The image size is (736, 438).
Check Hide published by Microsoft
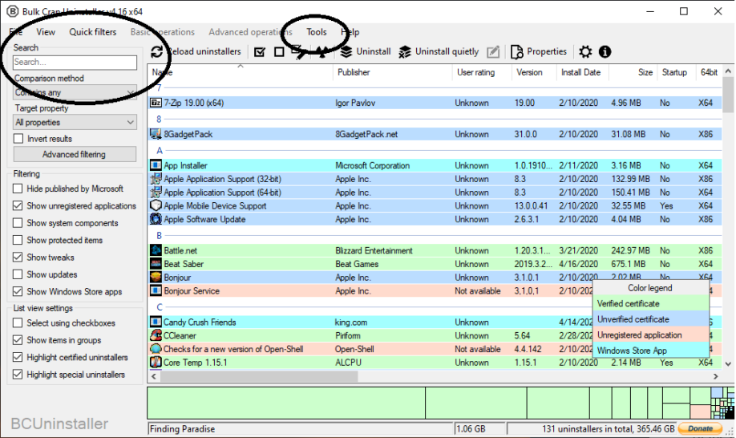(18, 189)
